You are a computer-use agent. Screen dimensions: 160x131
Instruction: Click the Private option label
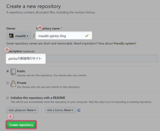point(22,83)
